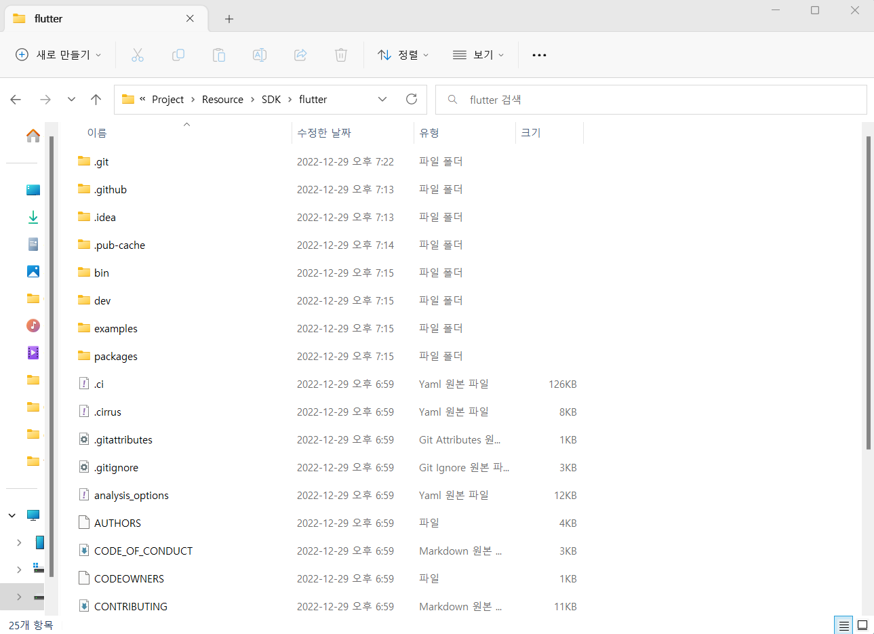This screenshot has width=874, height=634.
Task: Click the Cut scissors icon
Action: coord(138,55)
